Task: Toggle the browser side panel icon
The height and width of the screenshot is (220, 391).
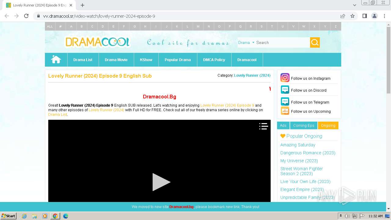Action: point(364,16)
